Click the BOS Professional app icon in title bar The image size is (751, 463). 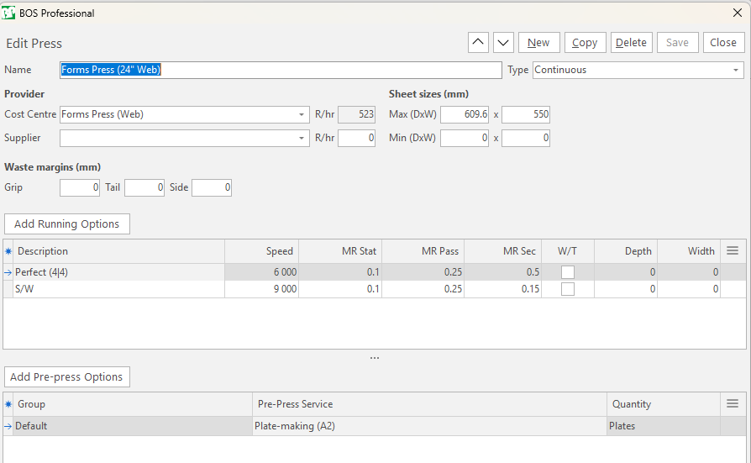click(x=8, y=13)
